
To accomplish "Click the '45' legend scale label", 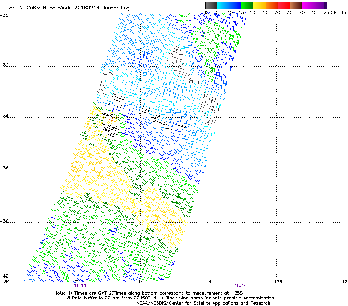I will [314, 13].
